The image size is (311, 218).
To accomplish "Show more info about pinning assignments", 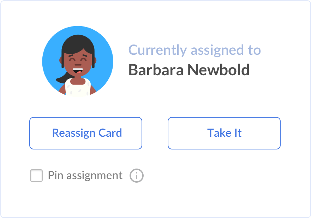I will (x=137, y=176).
